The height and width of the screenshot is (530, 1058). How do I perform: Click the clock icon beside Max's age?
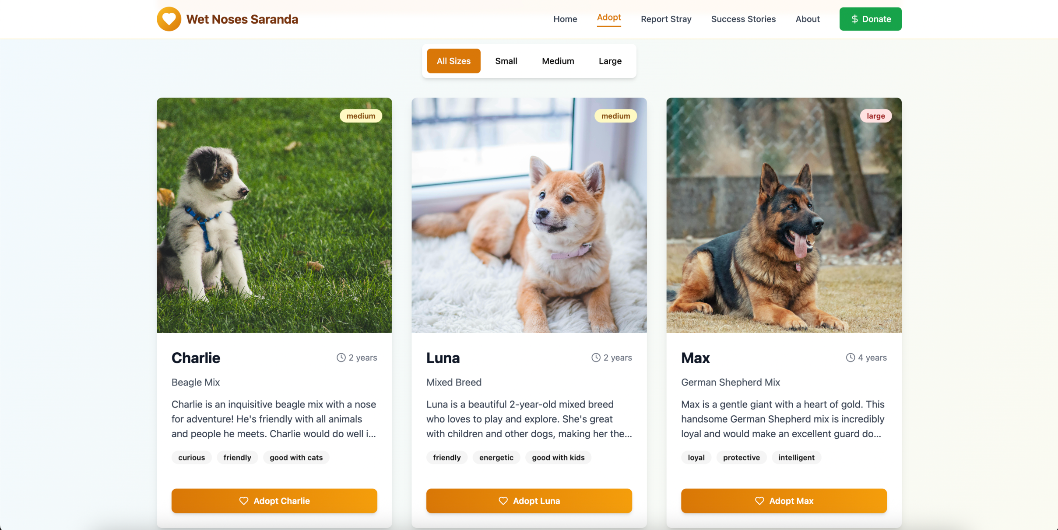(x=851, y=358)
